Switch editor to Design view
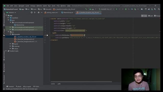 pos(157,16)
